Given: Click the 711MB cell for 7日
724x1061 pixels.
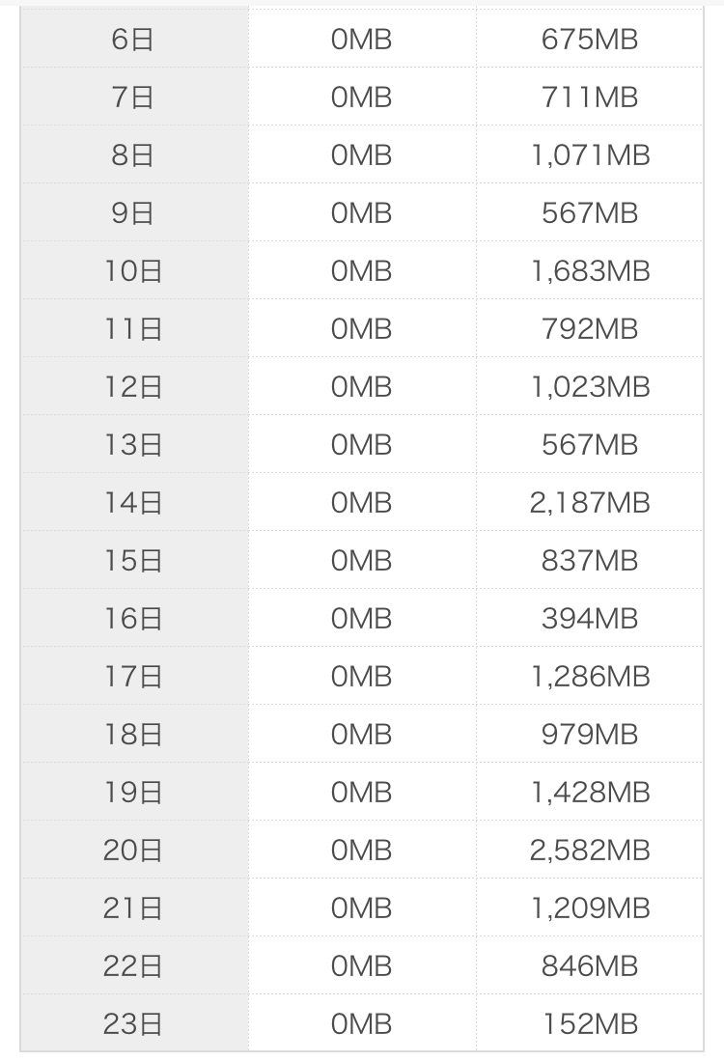Looking at the screenshot, I should pos(590,98).
